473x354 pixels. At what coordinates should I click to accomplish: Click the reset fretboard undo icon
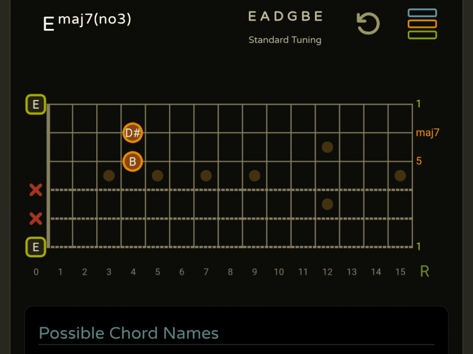point(368,24)
